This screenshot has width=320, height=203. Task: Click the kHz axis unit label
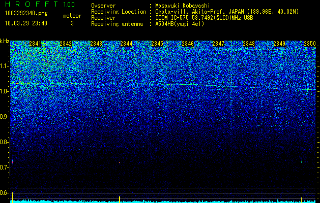pyautogui.click(x=5, y=41)
